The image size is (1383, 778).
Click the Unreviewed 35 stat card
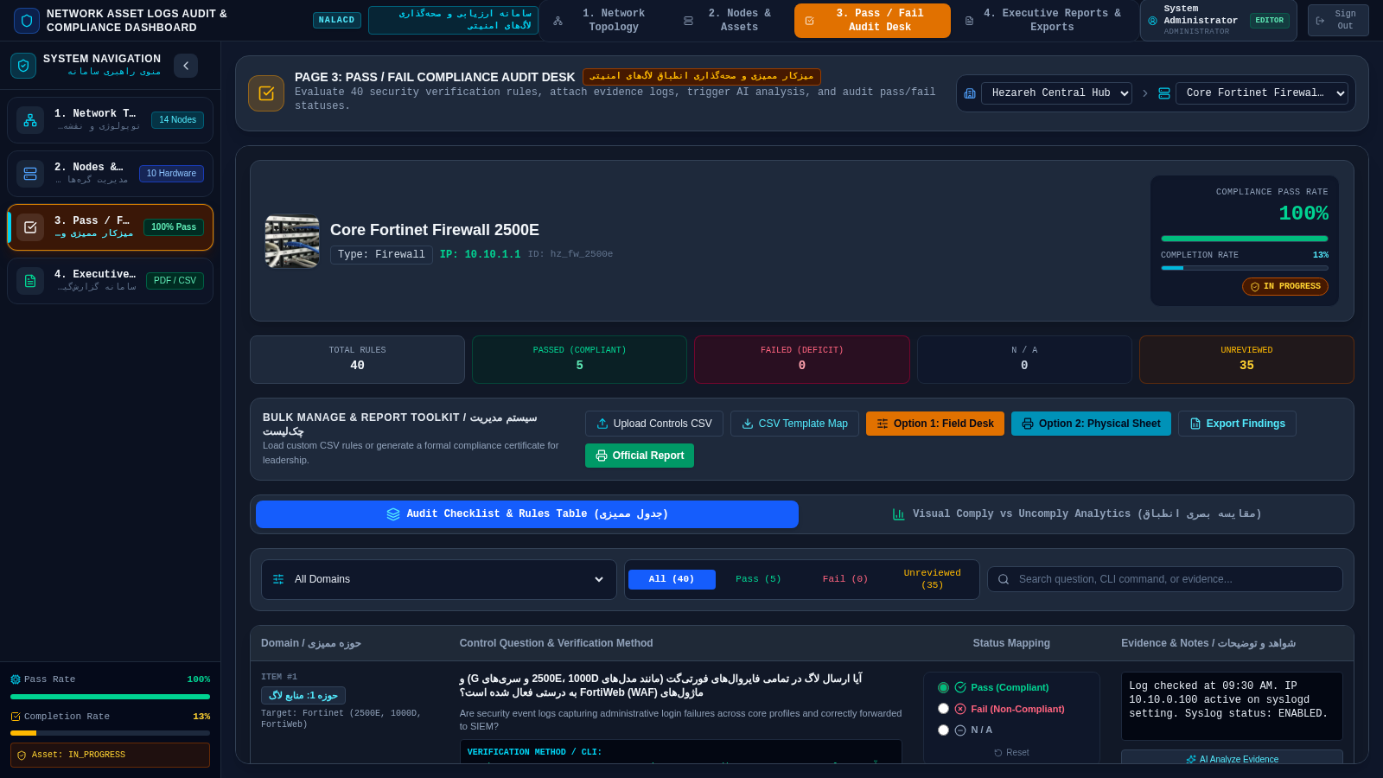click(1246, 360)
